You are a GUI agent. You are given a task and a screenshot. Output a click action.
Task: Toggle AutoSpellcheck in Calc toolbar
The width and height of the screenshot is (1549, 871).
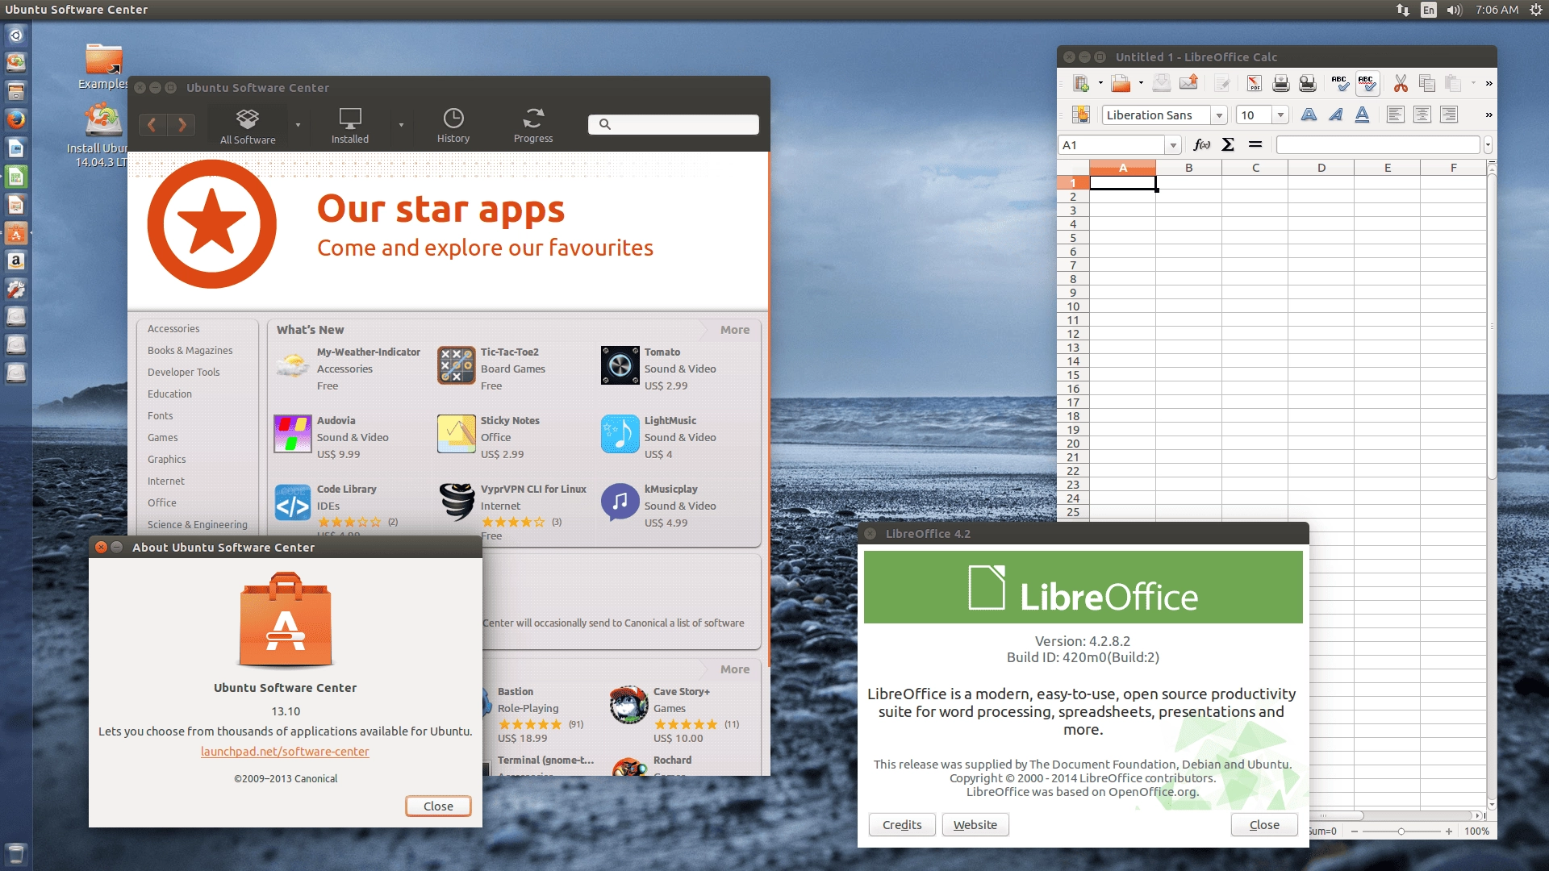(1367, 83)
